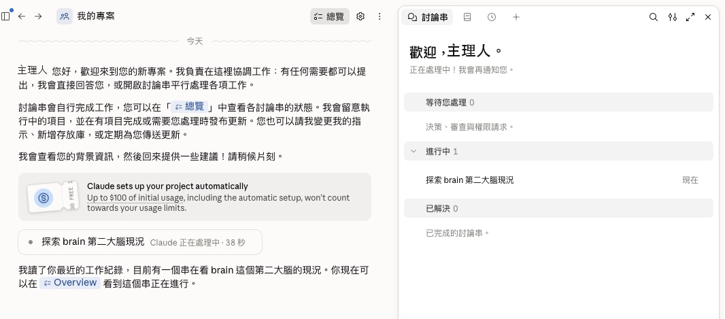
Task: Open the filter sliders icon
Action: pyautogui.click(x=673, y=17)
